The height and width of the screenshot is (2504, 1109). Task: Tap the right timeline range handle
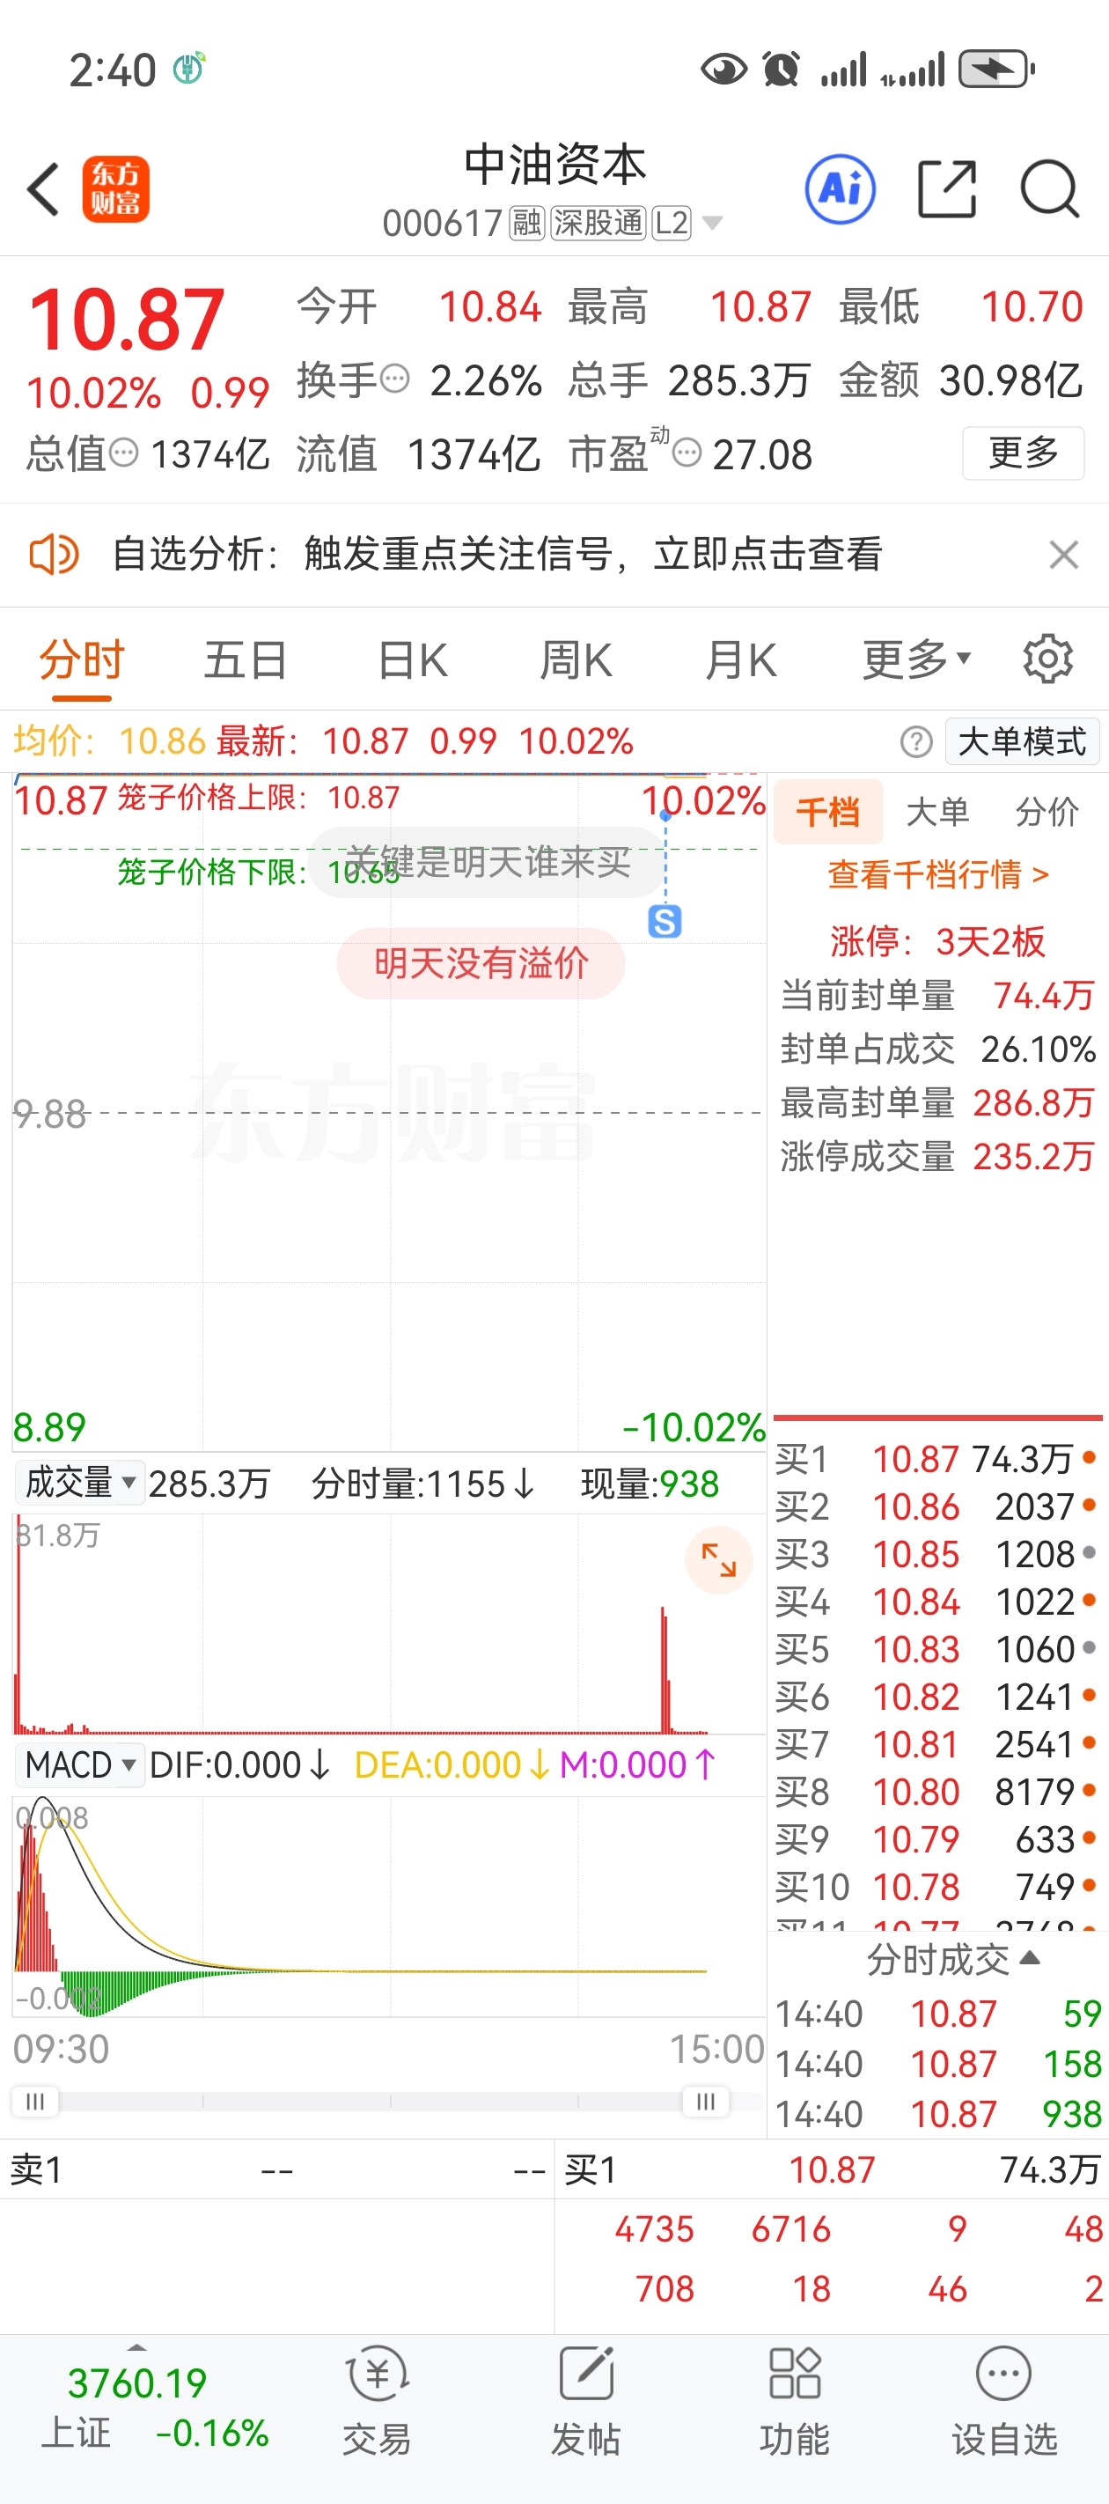tap(706, 2101)
